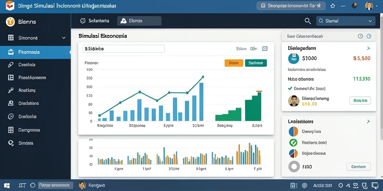This screenshot has width=383, height=191.
Task: Open the Kengerd taskbar avatar item
Action: 92,185
